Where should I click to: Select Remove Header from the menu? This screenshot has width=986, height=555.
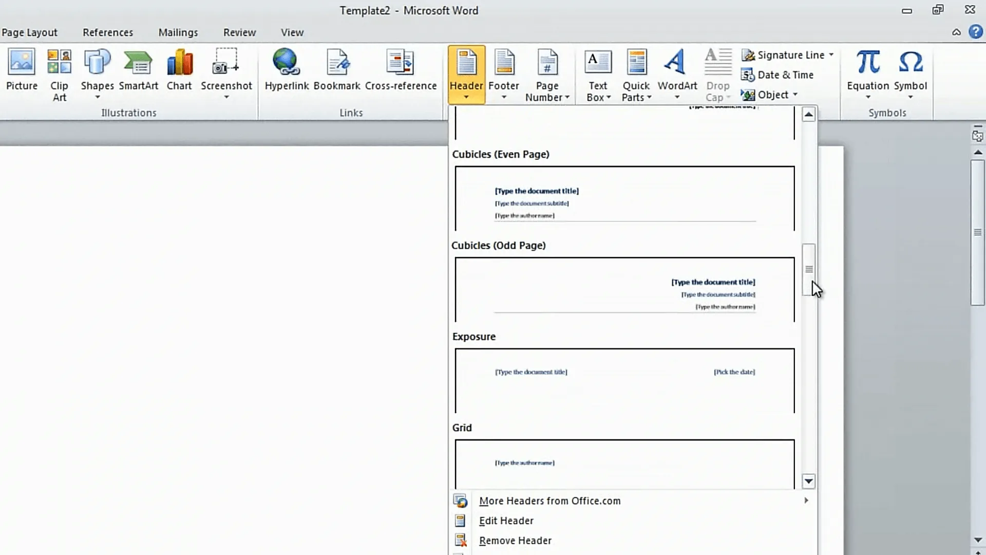(515, 540)
